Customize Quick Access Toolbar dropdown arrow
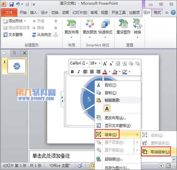This screenshot has width=177, height=170. 34,4
